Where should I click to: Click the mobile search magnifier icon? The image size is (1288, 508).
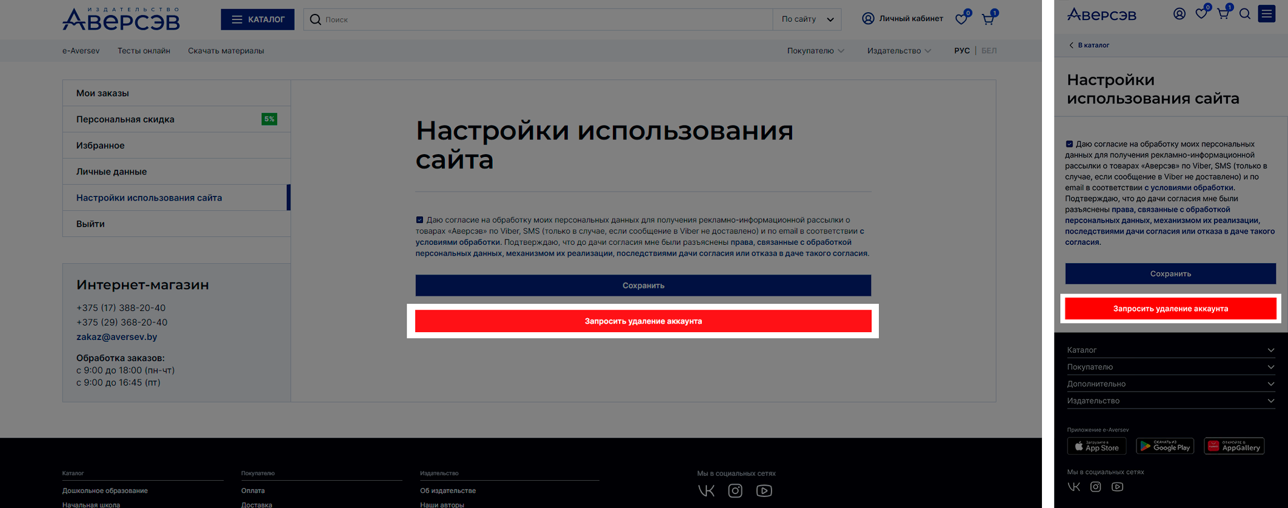click(x=1244, y=14)
